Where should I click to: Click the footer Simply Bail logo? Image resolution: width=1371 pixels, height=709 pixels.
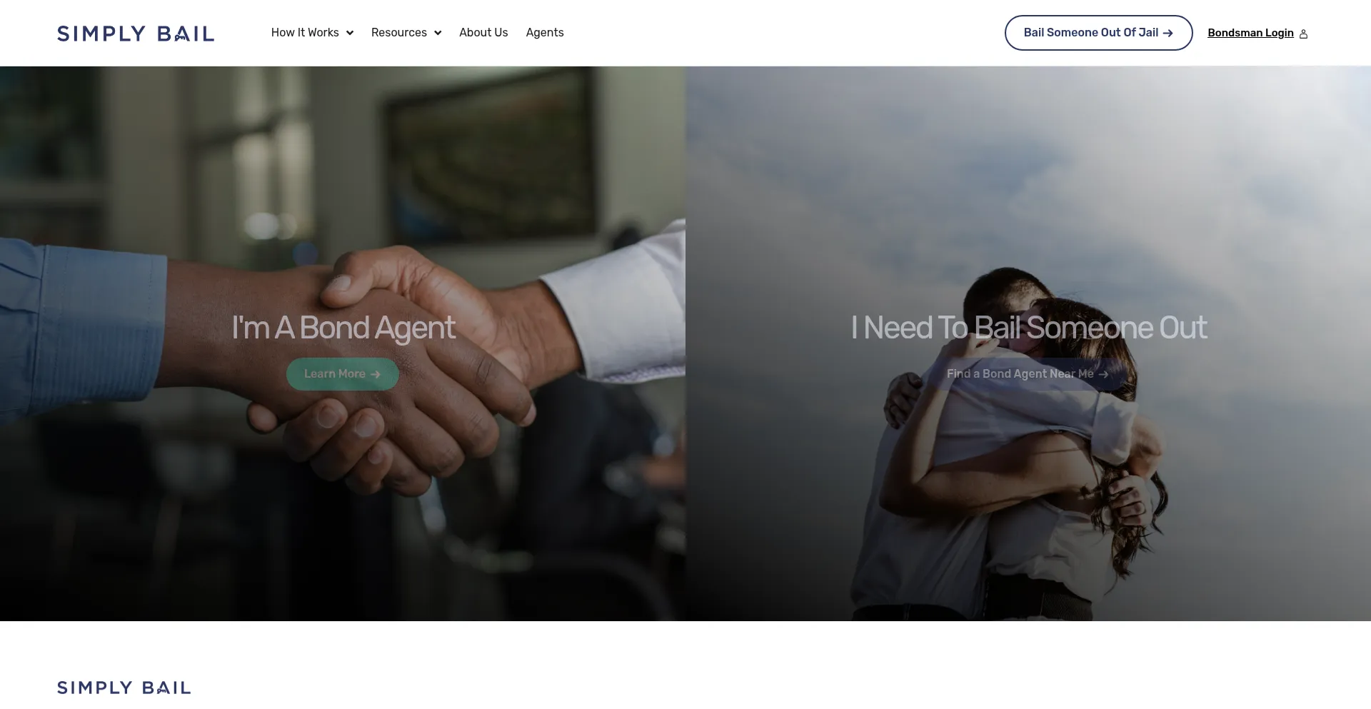click(124, 688)
